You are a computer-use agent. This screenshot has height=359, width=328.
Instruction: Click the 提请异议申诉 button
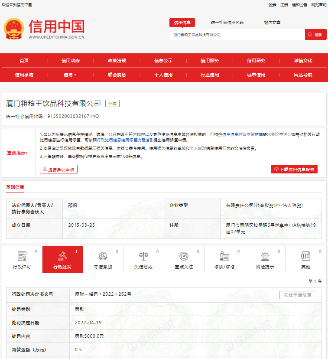click(x=58, y=169)
